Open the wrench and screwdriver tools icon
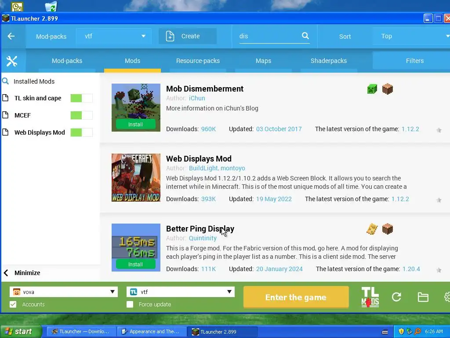The height and width of the screenshot is (338, 450). pos(12,61)
